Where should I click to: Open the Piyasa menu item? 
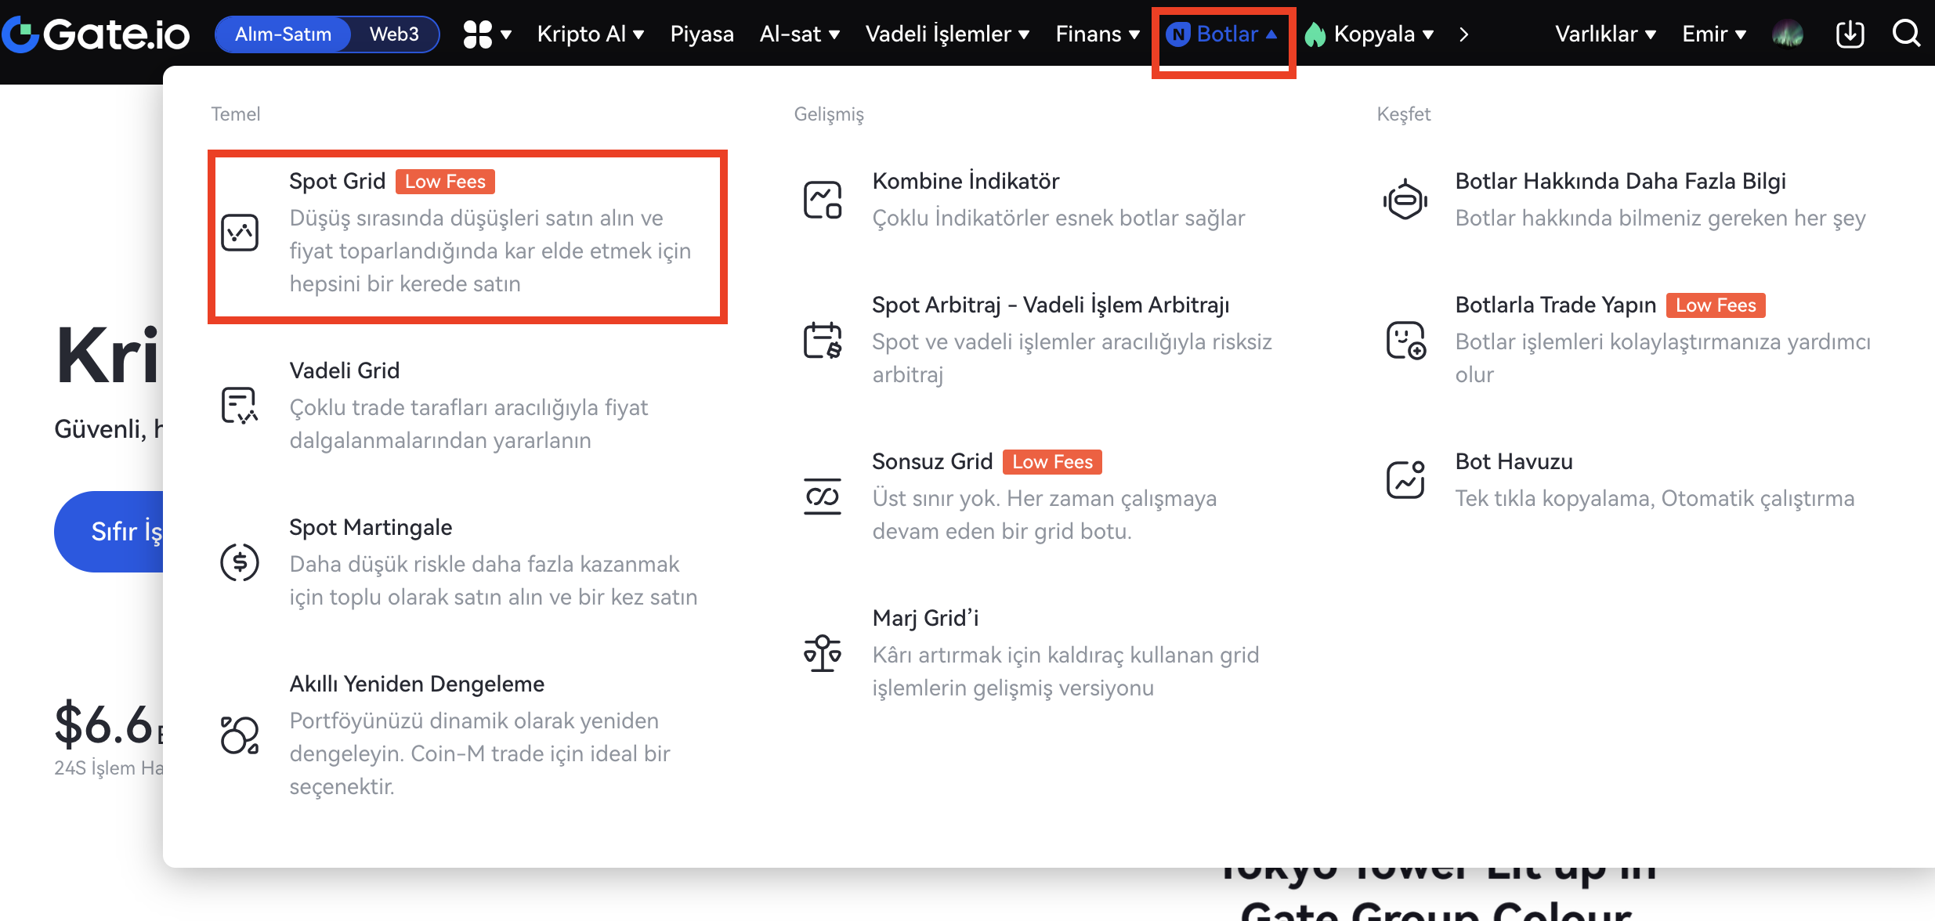click(x=702, y=34)
